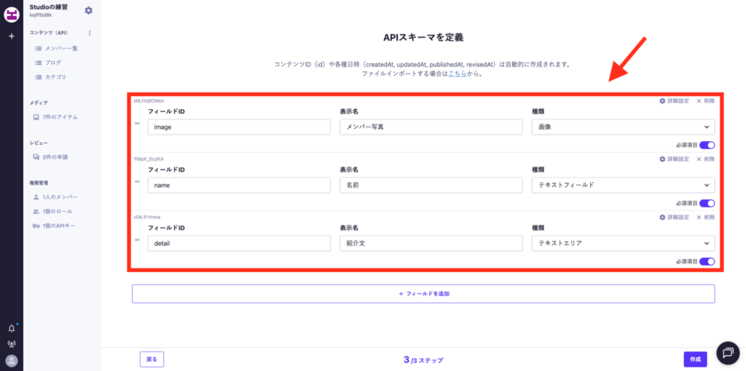
Task: Click the フィールドを追加 button
Action: [423, 293]
